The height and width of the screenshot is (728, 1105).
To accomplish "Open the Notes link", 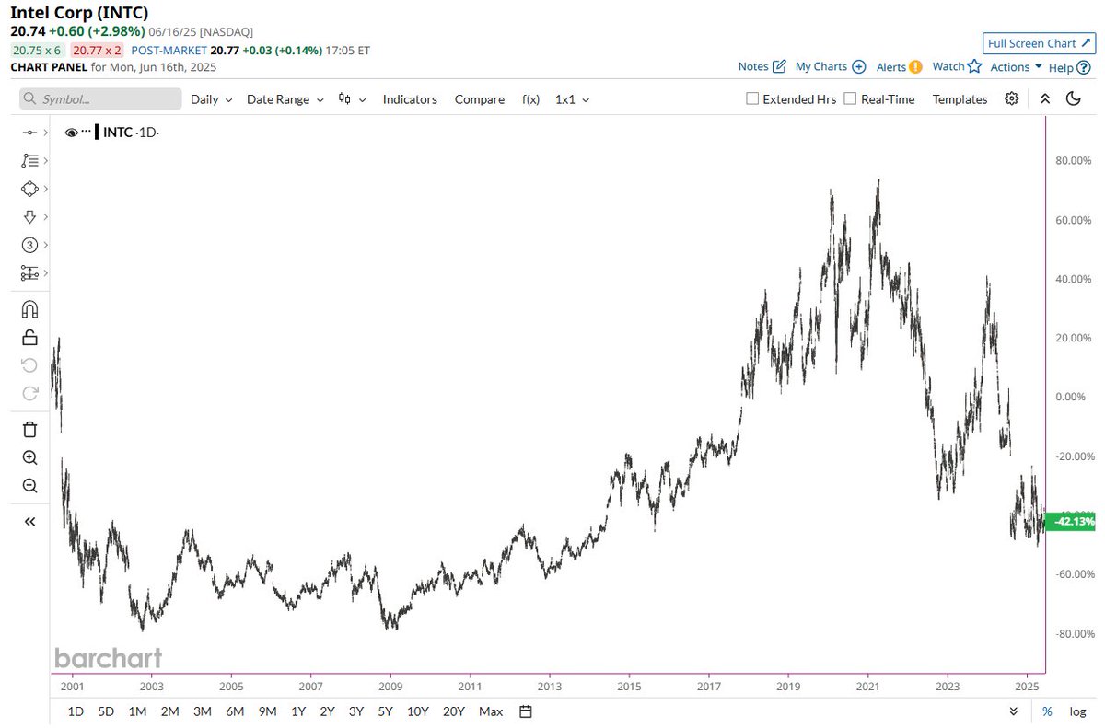I will point(753,67).
